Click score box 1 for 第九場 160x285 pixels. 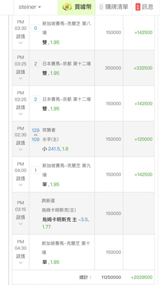point(36,170)
